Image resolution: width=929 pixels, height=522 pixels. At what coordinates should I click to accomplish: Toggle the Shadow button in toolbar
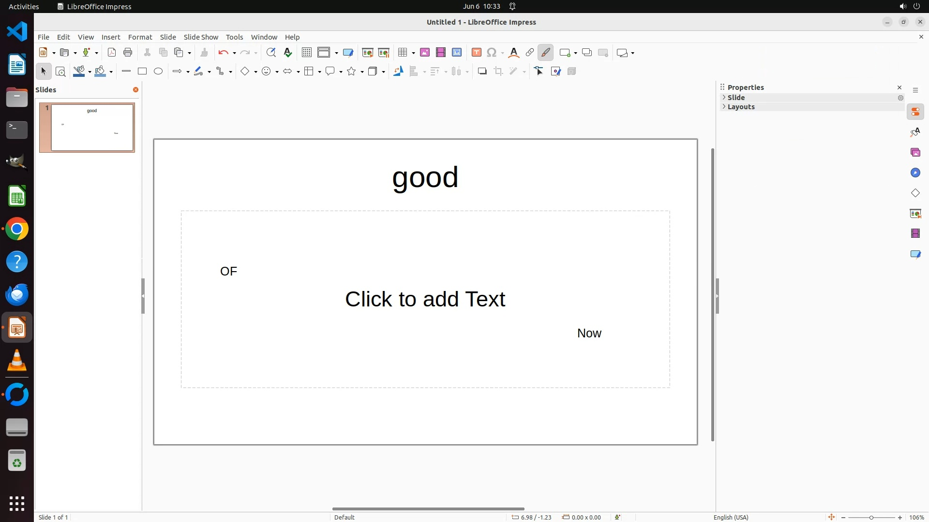[x=482, y=72]
